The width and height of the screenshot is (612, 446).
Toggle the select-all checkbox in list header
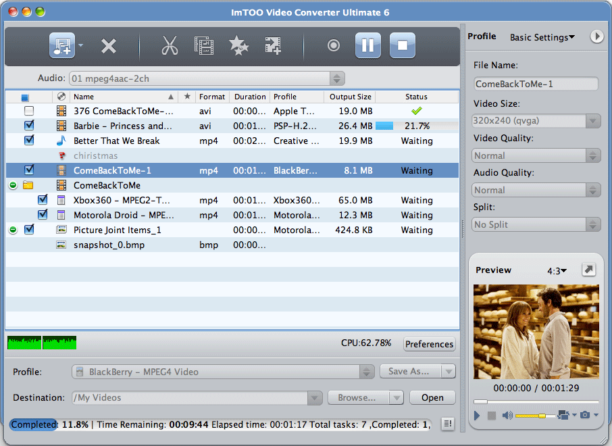25,97
